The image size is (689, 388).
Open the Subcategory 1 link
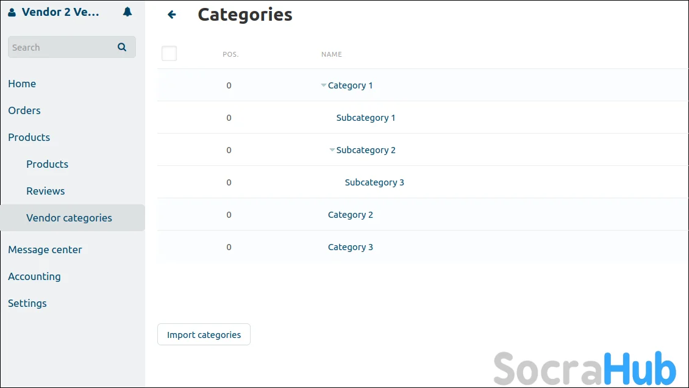[366, 118]
